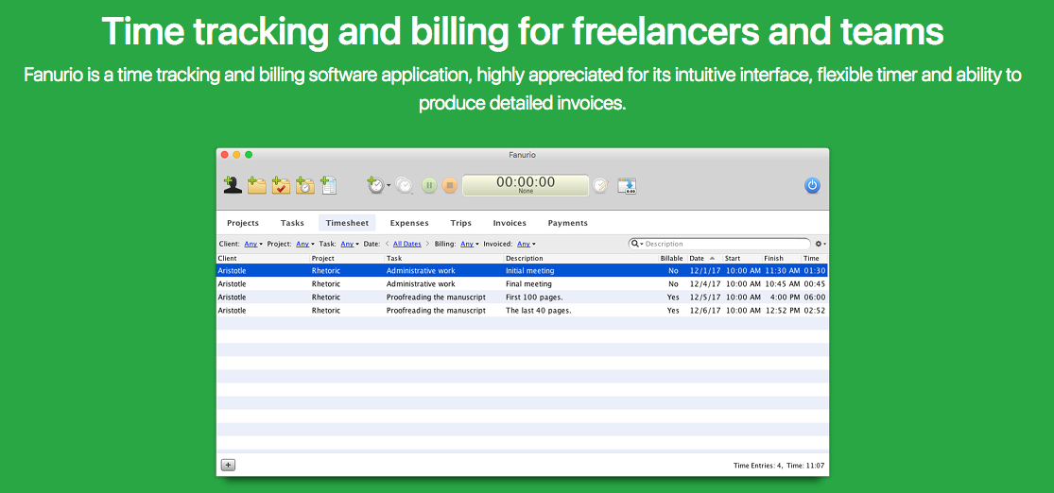Go to next date range arrow
Screen dimensions: 1054x493
coord(427,244)
